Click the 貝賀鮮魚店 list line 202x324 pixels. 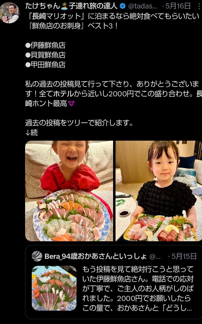[45, 55]
